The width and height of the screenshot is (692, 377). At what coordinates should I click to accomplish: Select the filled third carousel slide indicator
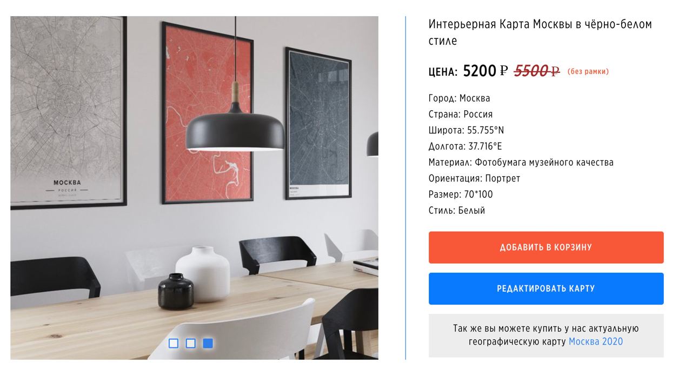tap(208, 343)
